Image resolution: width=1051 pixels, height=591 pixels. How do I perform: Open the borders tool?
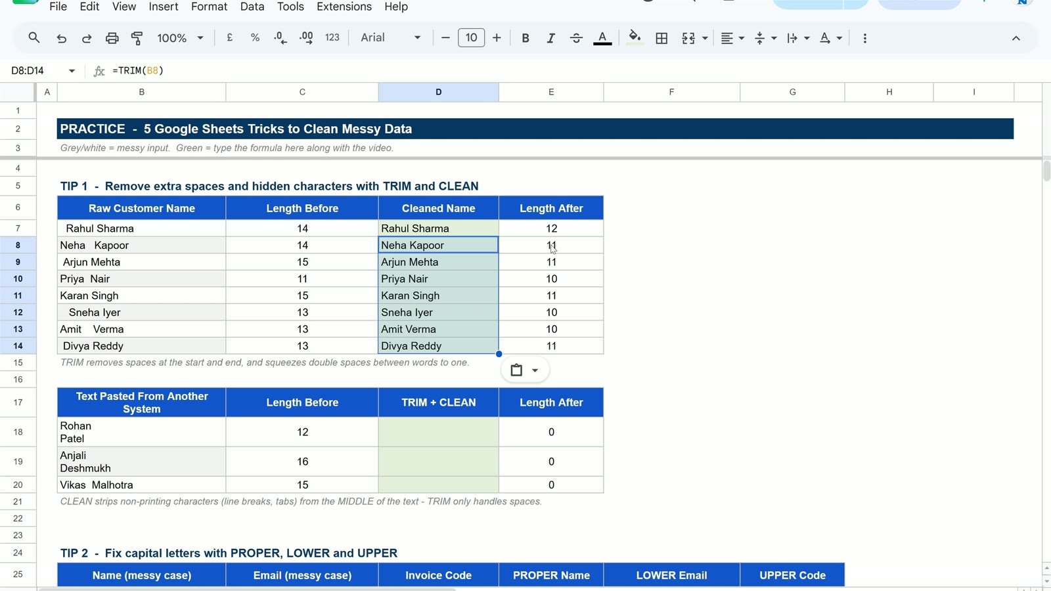point(661,38)
